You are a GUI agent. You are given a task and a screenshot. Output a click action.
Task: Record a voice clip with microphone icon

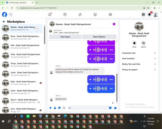pos(50,108)
